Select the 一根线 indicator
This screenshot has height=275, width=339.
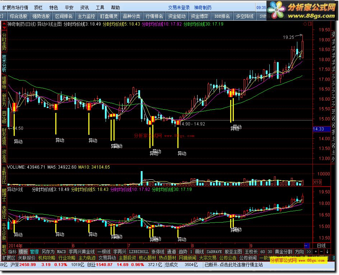(104, 252)
